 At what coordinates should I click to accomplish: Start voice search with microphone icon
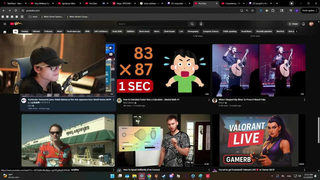201,24
